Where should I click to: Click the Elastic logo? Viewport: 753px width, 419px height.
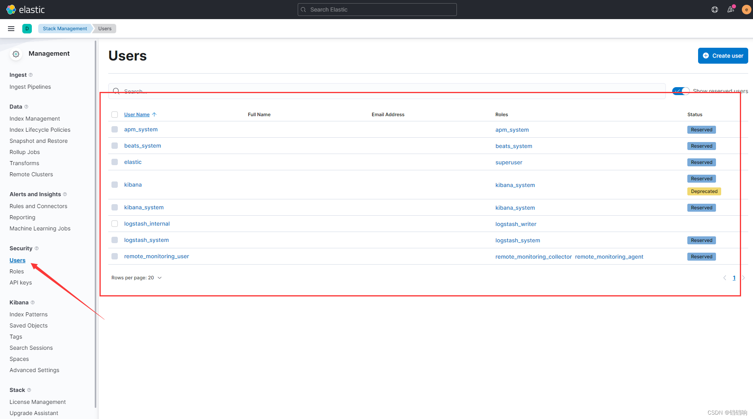pyautogui.click(x=26, y=10)
